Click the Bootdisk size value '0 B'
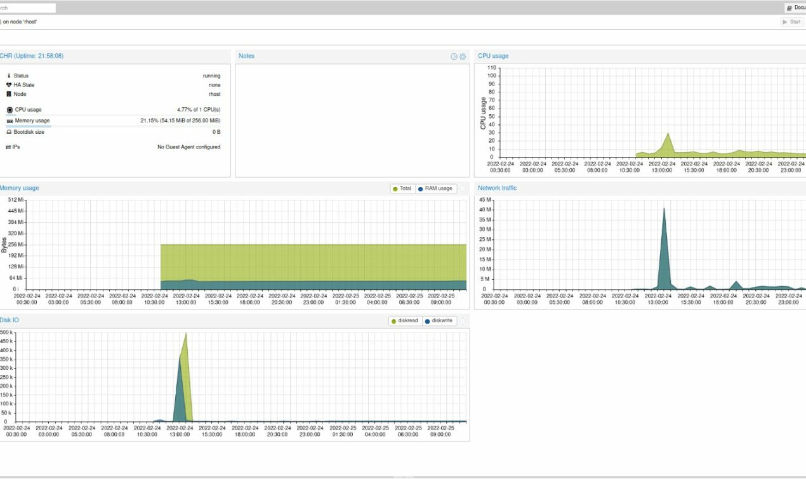 [x=216, y=132]
